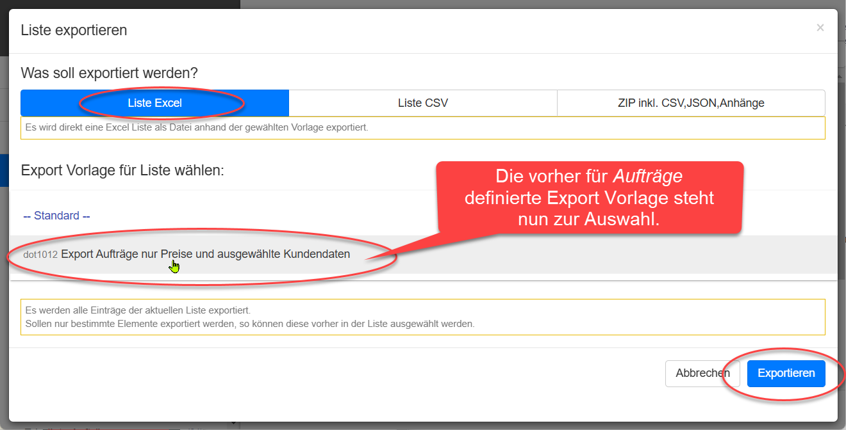Switch to Liste CSV export option
The width and height of the screenshot is (846, 430).
tap(422, 103)
